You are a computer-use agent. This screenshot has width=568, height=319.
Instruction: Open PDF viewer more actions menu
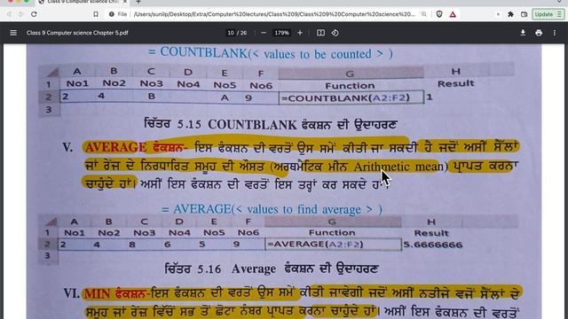coord(555,33)
